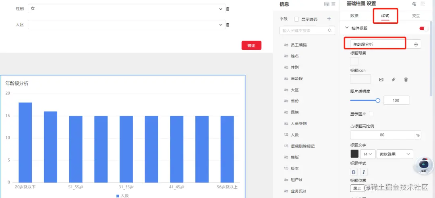
Task: Select the 民族 field
Action: 294,112
